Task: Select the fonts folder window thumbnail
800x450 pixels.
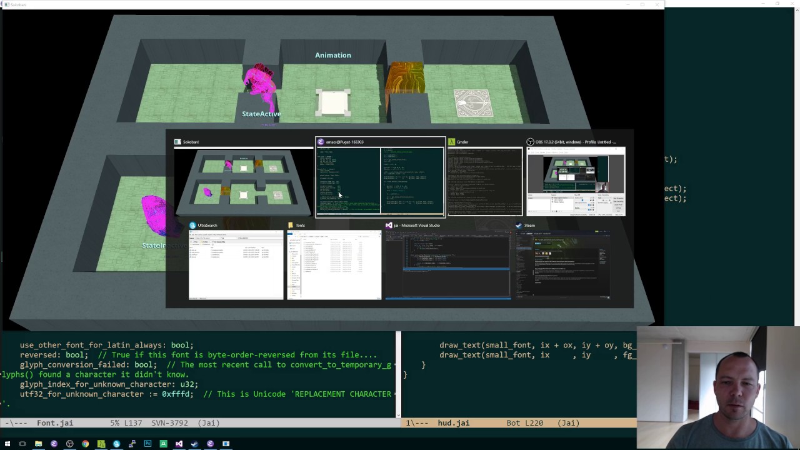Action: pos(334,261)
